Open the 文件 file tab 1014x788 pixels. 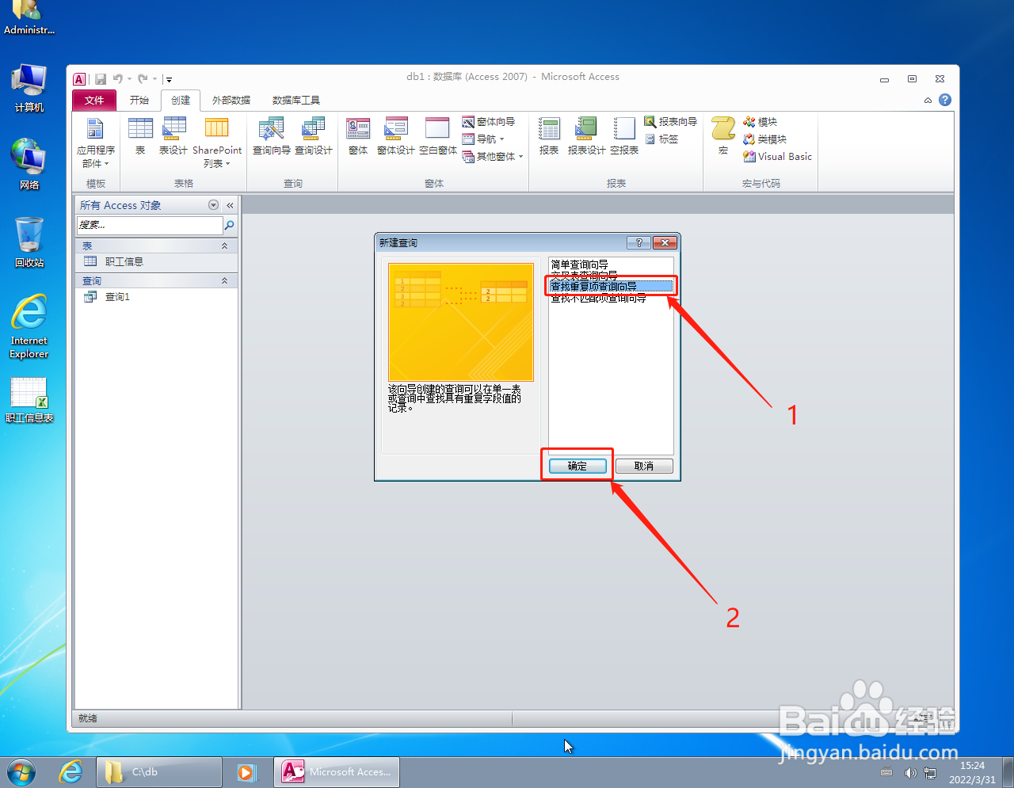[94, 100]
